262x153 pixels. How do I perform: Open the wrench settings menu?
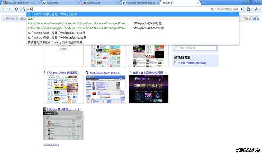pyautogui.click(x=257, y=9)
